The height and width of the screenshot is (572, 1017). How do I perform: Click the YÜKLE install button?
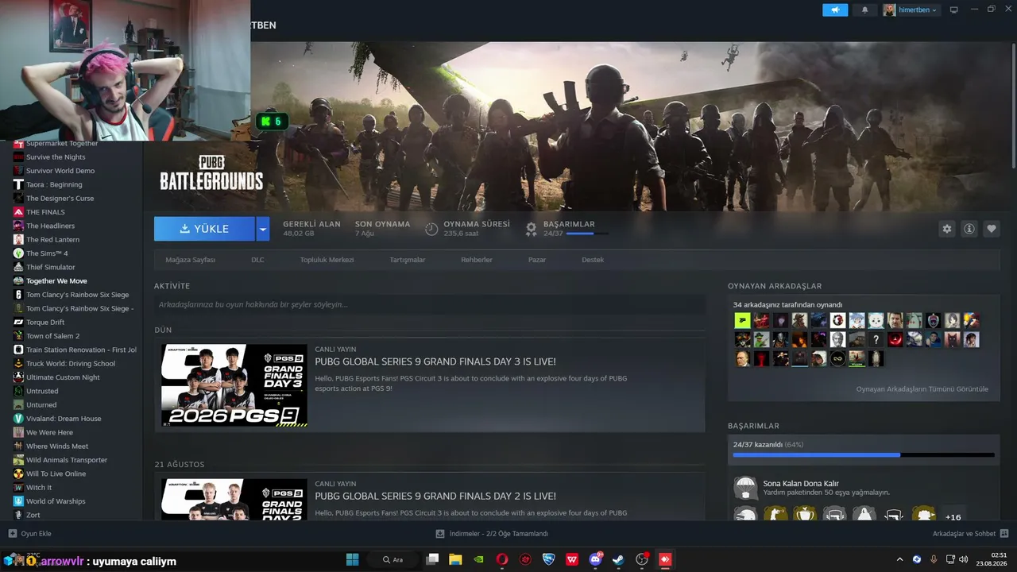(204, 229)
